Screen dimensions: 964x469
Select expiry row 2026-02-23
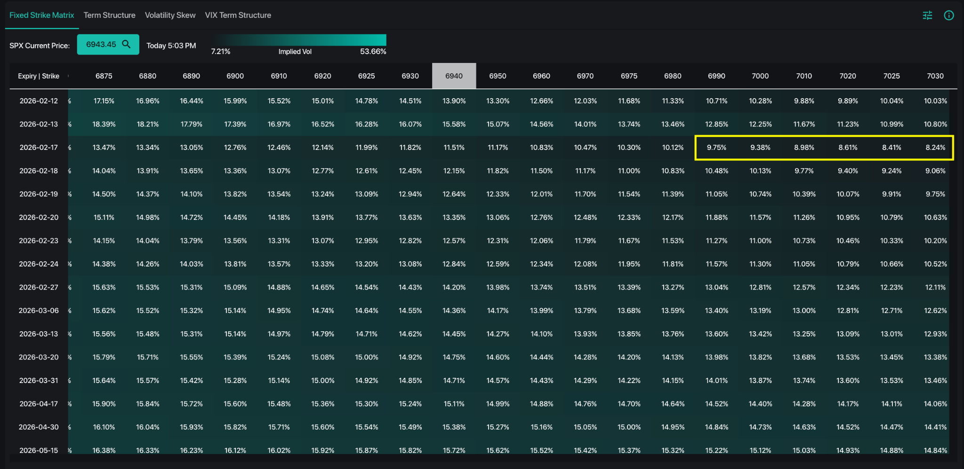click(39, 241)
